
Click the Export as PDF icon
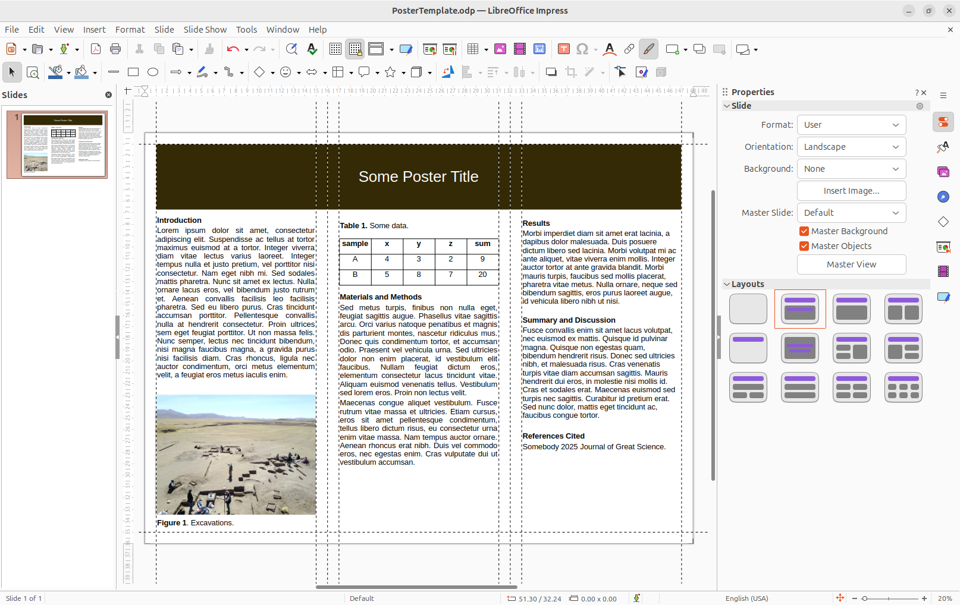95,49
